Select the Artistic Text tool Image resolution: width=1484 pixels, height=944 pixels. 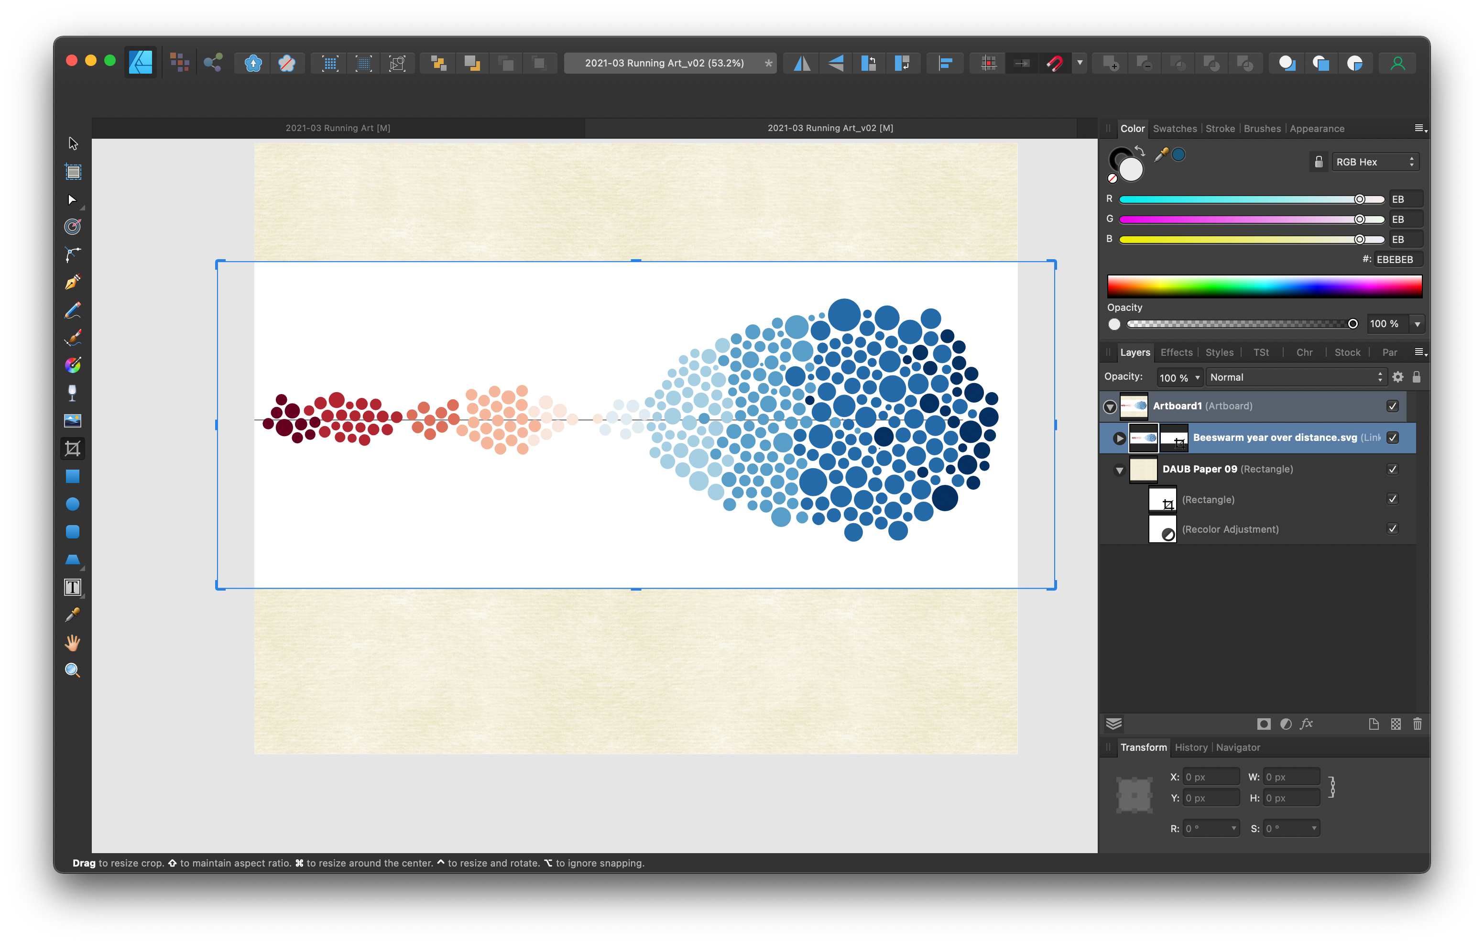pos(73,587)
